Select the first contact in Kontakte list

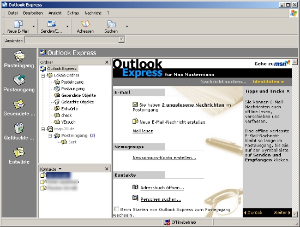click(x=56, y=175)
